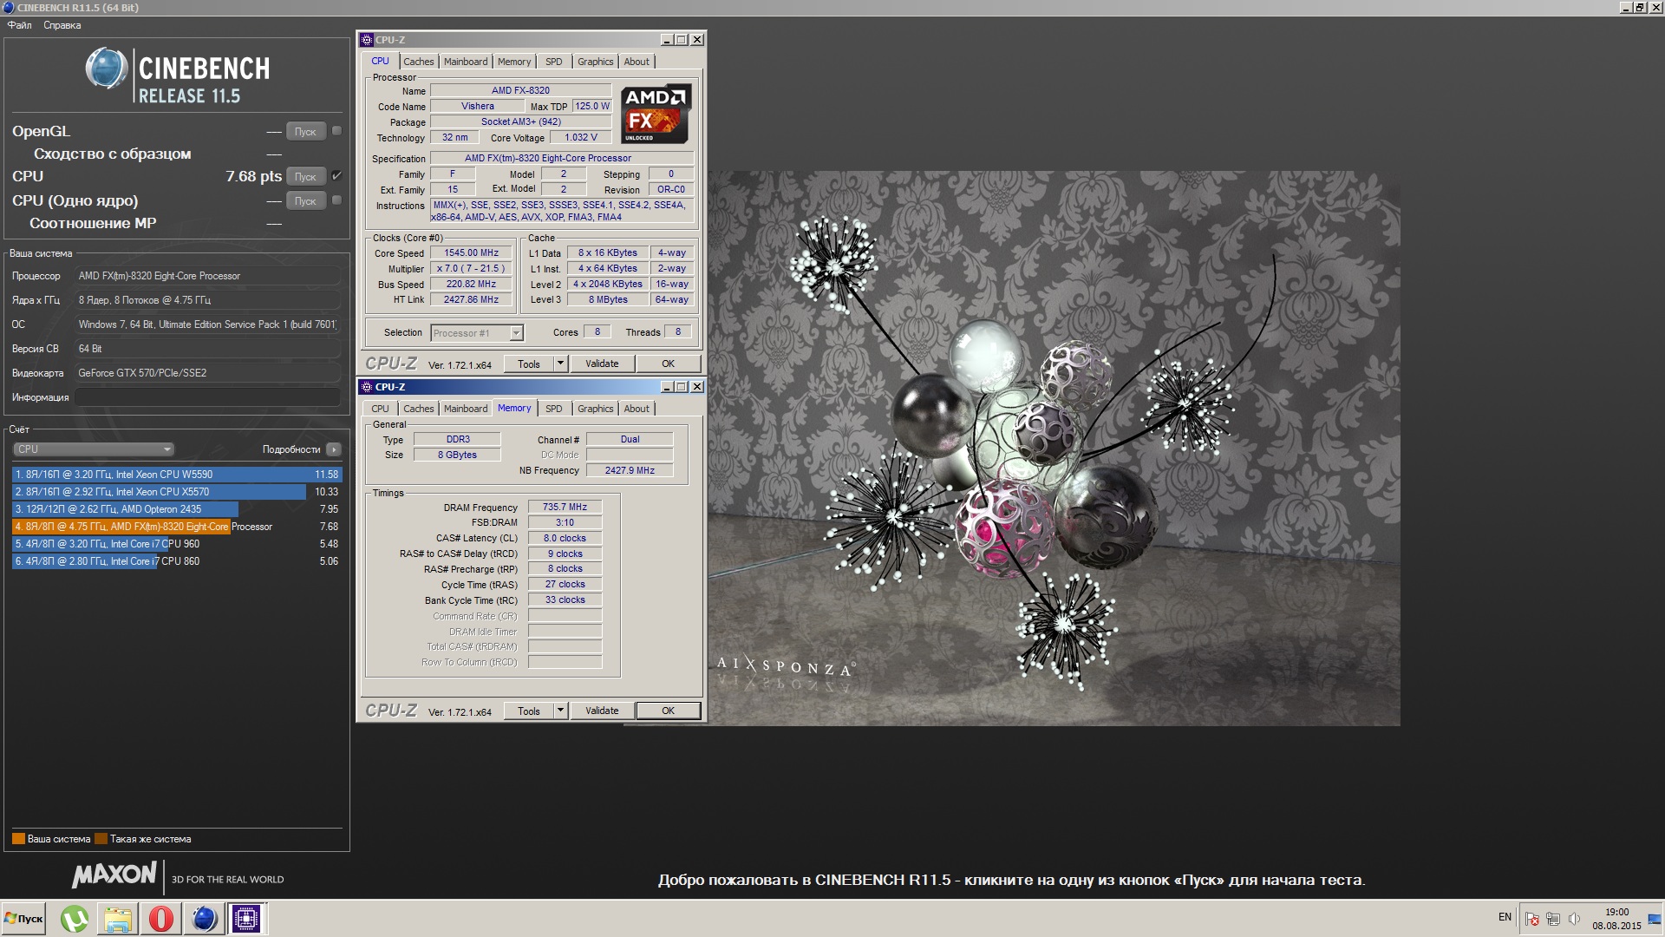Image resolution: width=1665 pixels, height=937 pixels.
Task: Click the rendered AIXSPONZA scene image
Action: click(1054, 448)
